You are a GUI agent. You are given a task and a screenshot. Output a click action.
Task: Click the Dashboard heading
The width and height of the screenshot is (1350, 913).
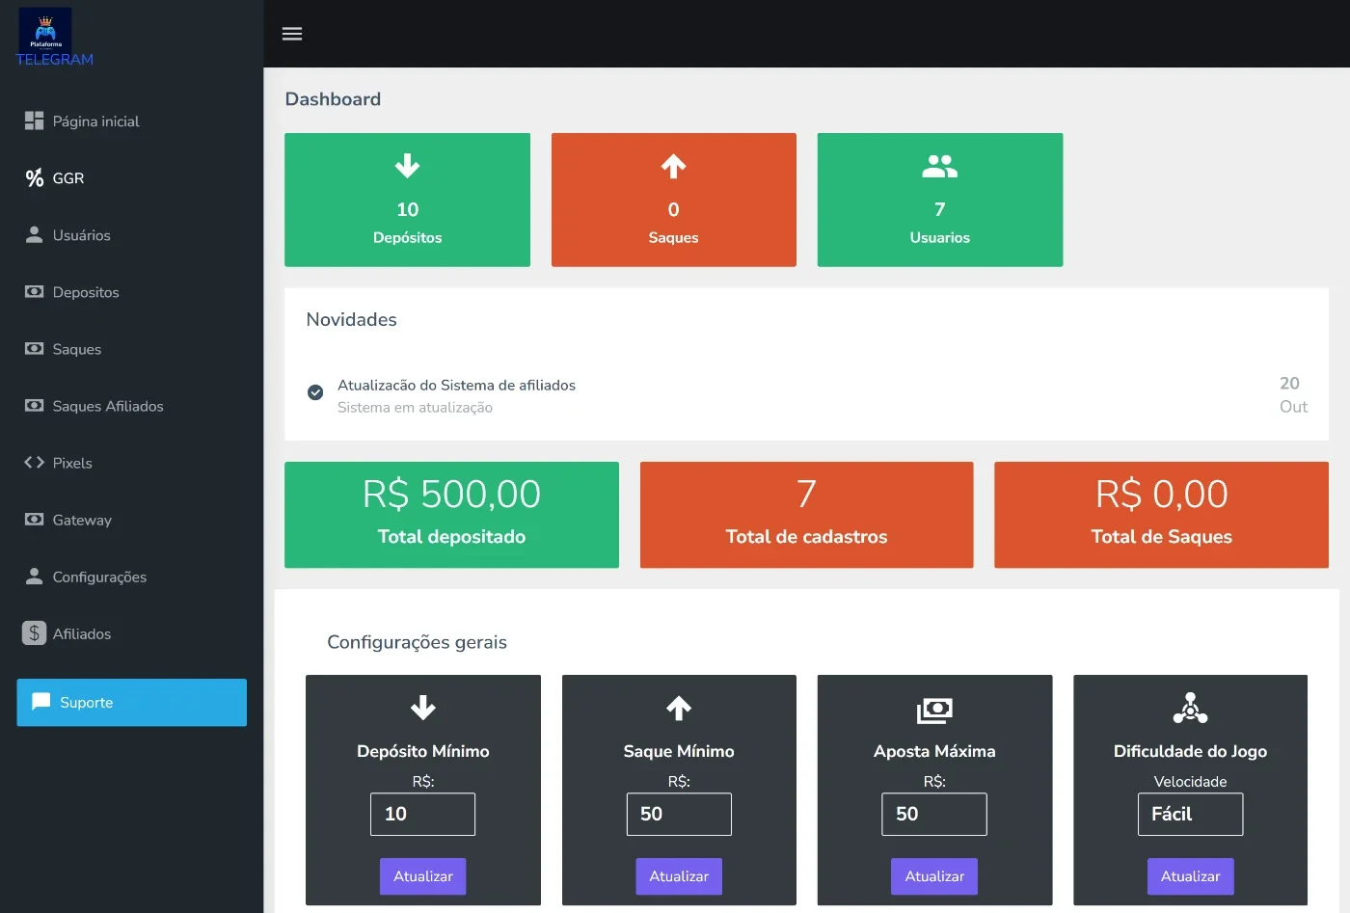[x=333, y=99]
